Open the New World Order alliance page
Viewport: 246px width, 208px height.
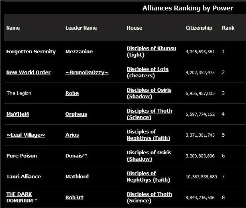coord(28,73)
